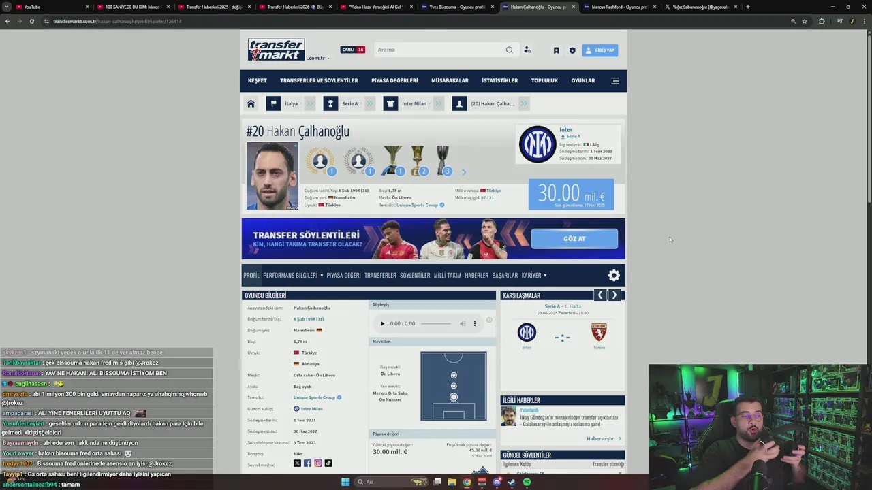
Task: Click the shirt icon beside Inter Milan
Action: tap(390, 103)
